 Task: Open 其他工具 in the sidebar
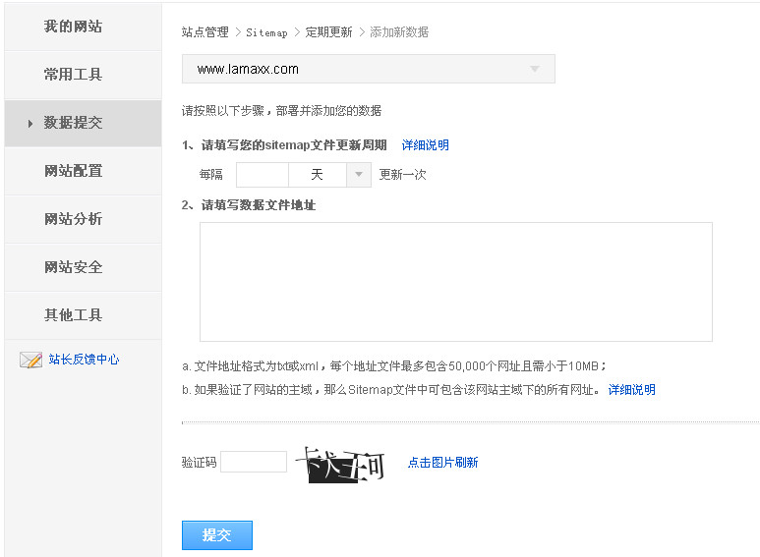pos(73,315)
